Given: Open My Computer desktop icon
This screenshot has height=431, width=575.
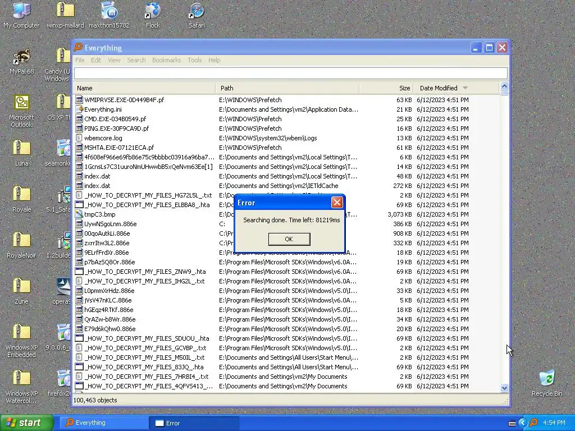Looking at the screenshot, I should [21, 15].
